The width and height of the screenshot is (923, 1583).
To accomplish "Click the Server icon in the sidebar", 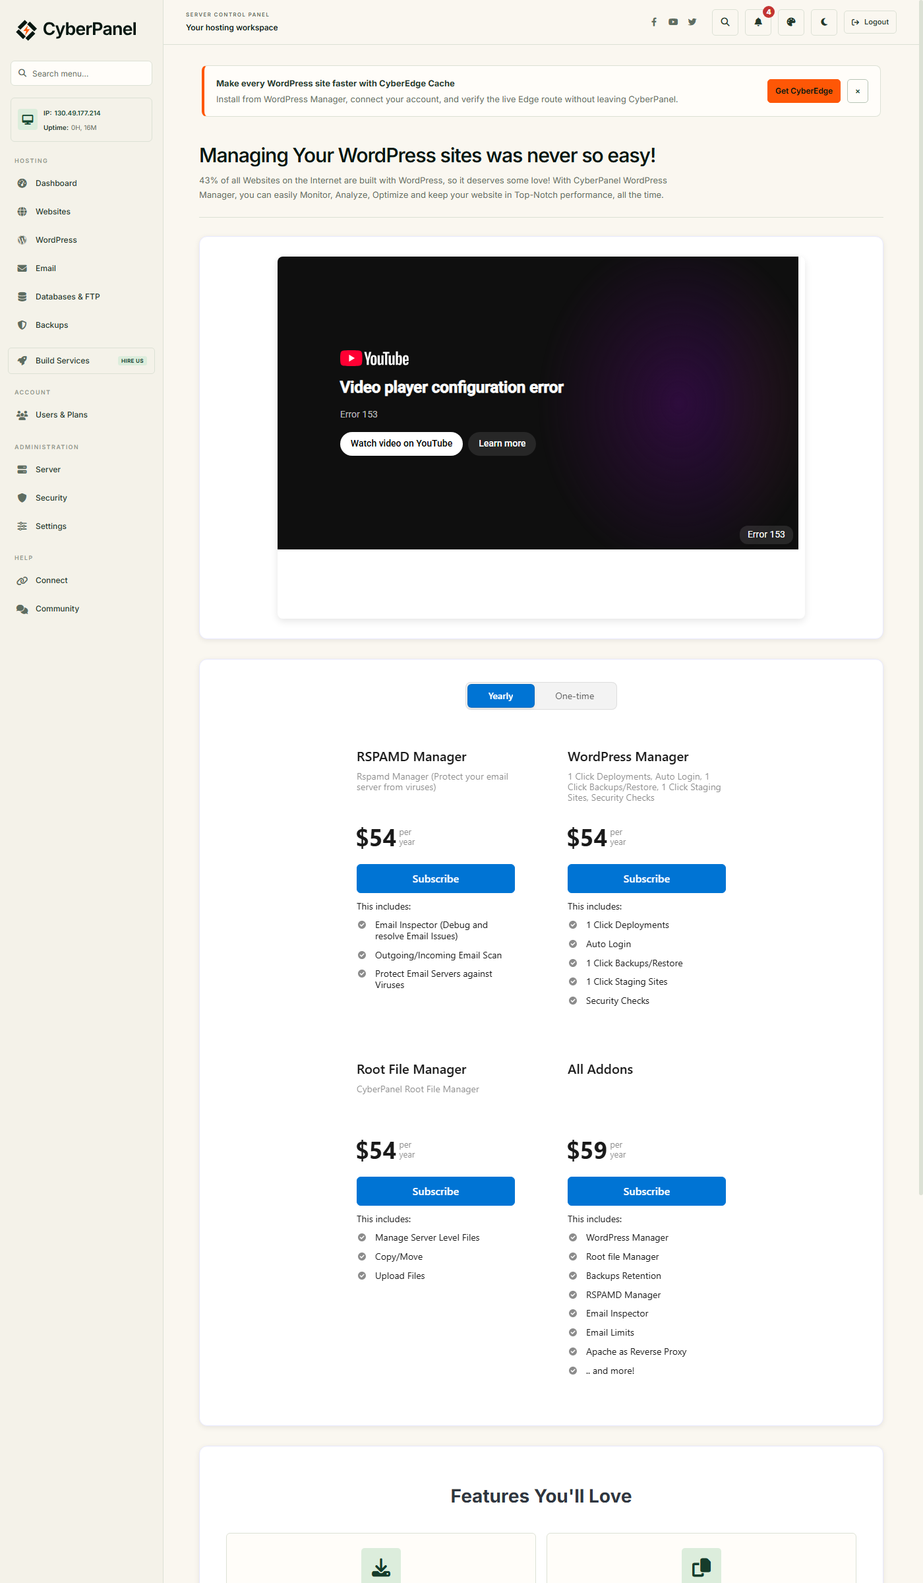I will pyautogui.click(x=22, y=470).
